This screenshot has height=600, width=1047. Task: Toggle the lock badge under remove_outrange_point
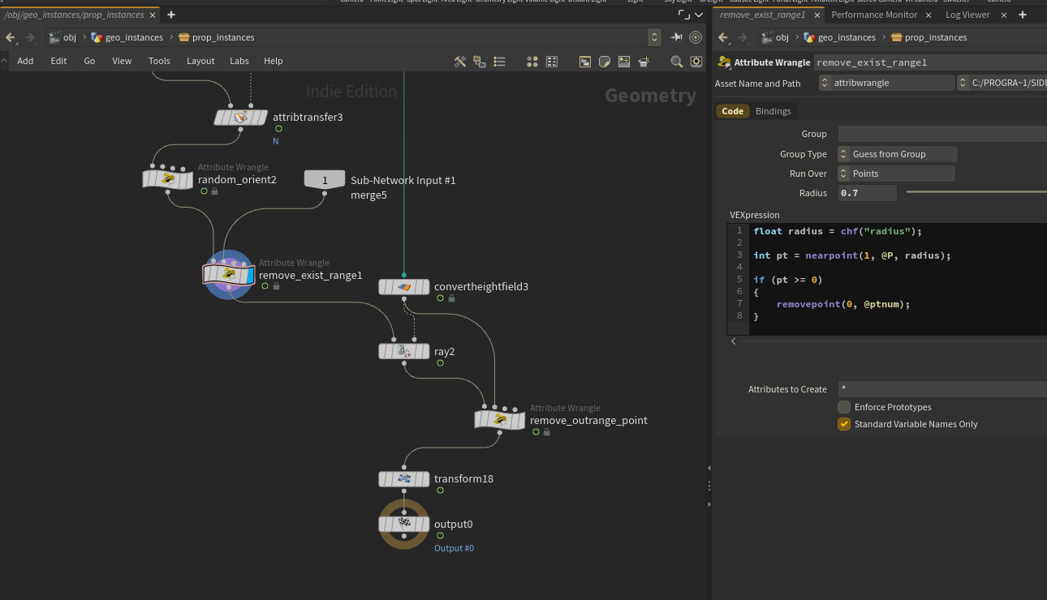coord(546,432)
